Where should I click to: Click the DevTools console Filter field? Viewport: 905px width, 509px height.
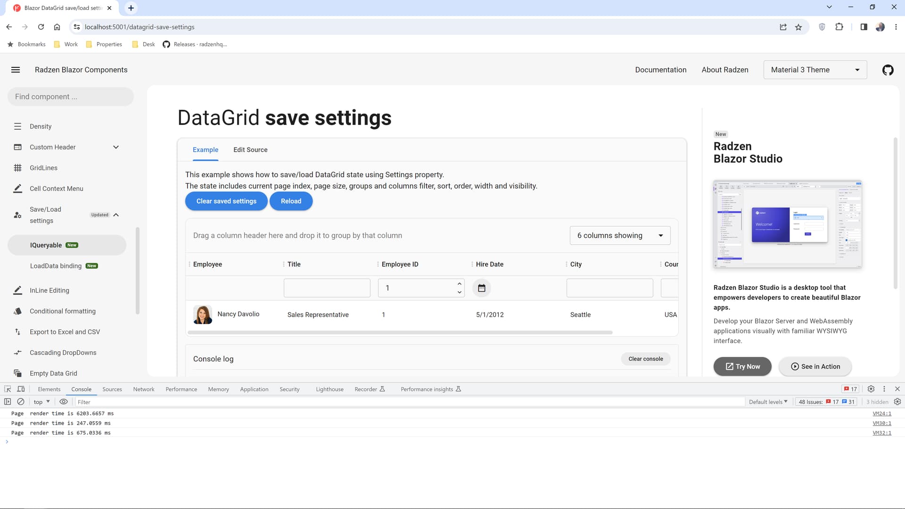[x=410, y=402]
